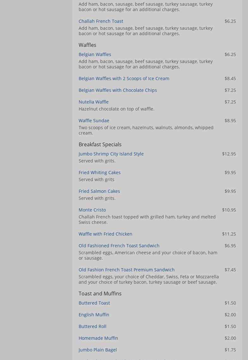Viewport: 248px width, 360px height.
Task: Click Old Fashioned French Toast Sandwich
Action: click(x=119, y=246)
